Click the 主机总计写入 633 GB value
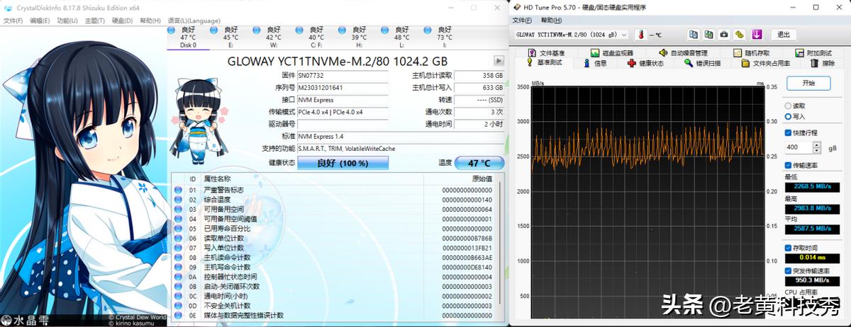Screen dimensions: 851x327 coord(479,88)
